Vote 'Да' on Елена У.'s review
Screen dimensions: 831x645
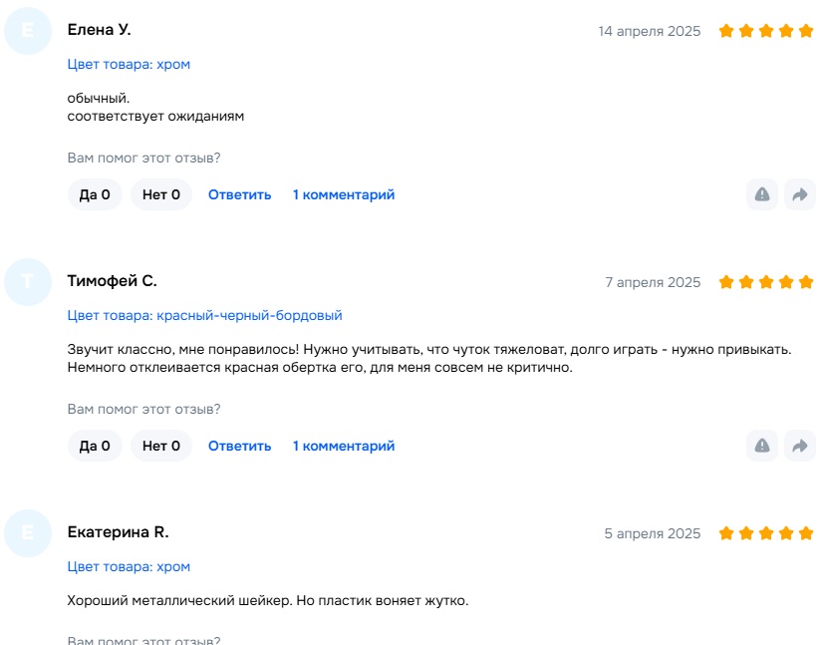point(95,194)
